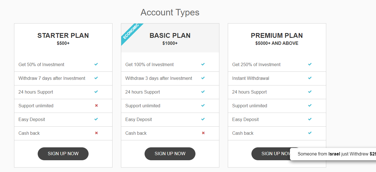376x172 pixels.
Task: Click checkmark beside Withdraw 3 days after Investment
Action: click(x=203, y=78)
